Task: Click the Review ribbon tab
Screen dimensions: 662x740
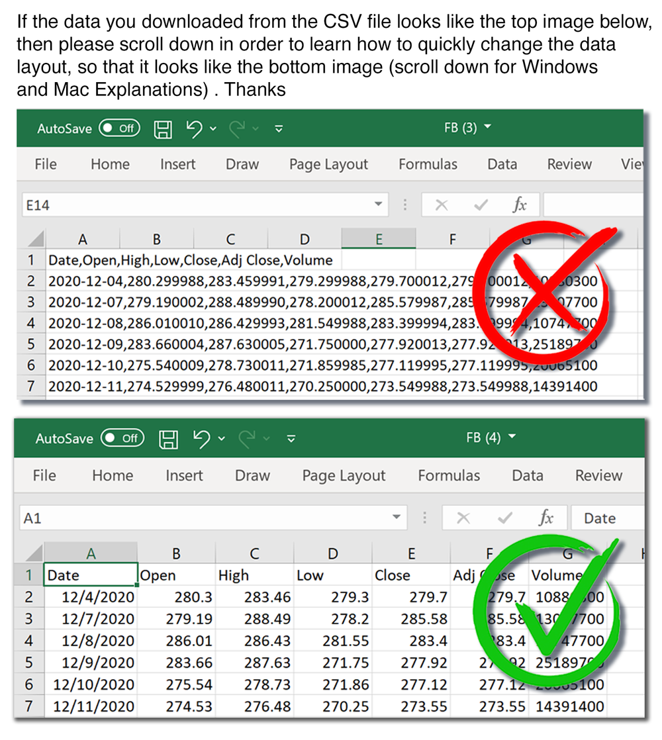Action: [x=569, y=164]
